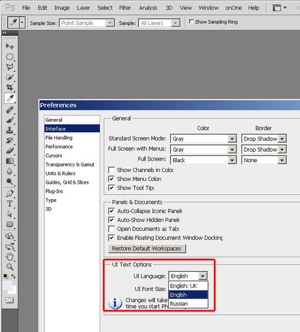This screenshot has height=332, width=300.
Task: Toggle Show Sampling Ring checkbox
Action: 191,22
